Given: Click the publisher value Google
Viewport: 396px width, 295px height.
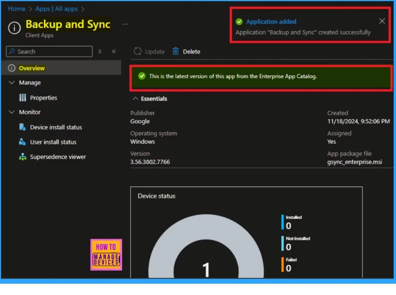Looking at the screenshot, I should (x=140, y=121).
